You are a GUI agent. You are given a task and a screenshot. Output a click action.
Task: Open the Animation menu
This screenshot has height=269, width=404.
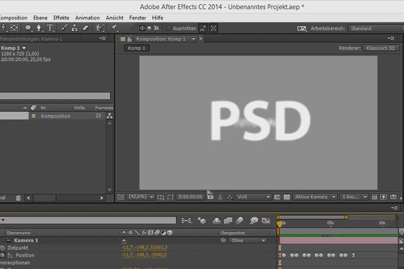click(x=88, y=18)
